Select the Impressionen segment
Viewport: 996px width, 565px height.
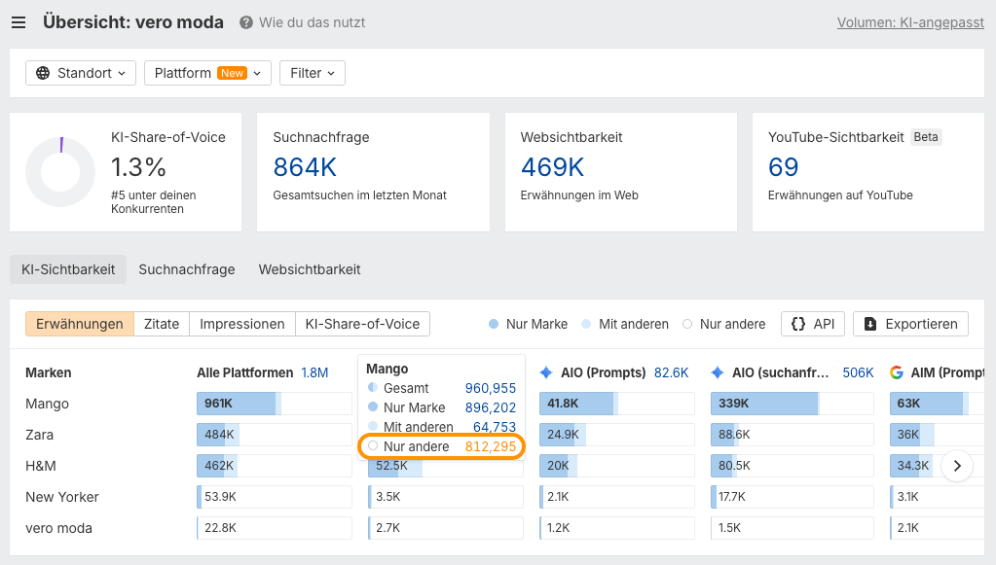click(x=242, y=324)
